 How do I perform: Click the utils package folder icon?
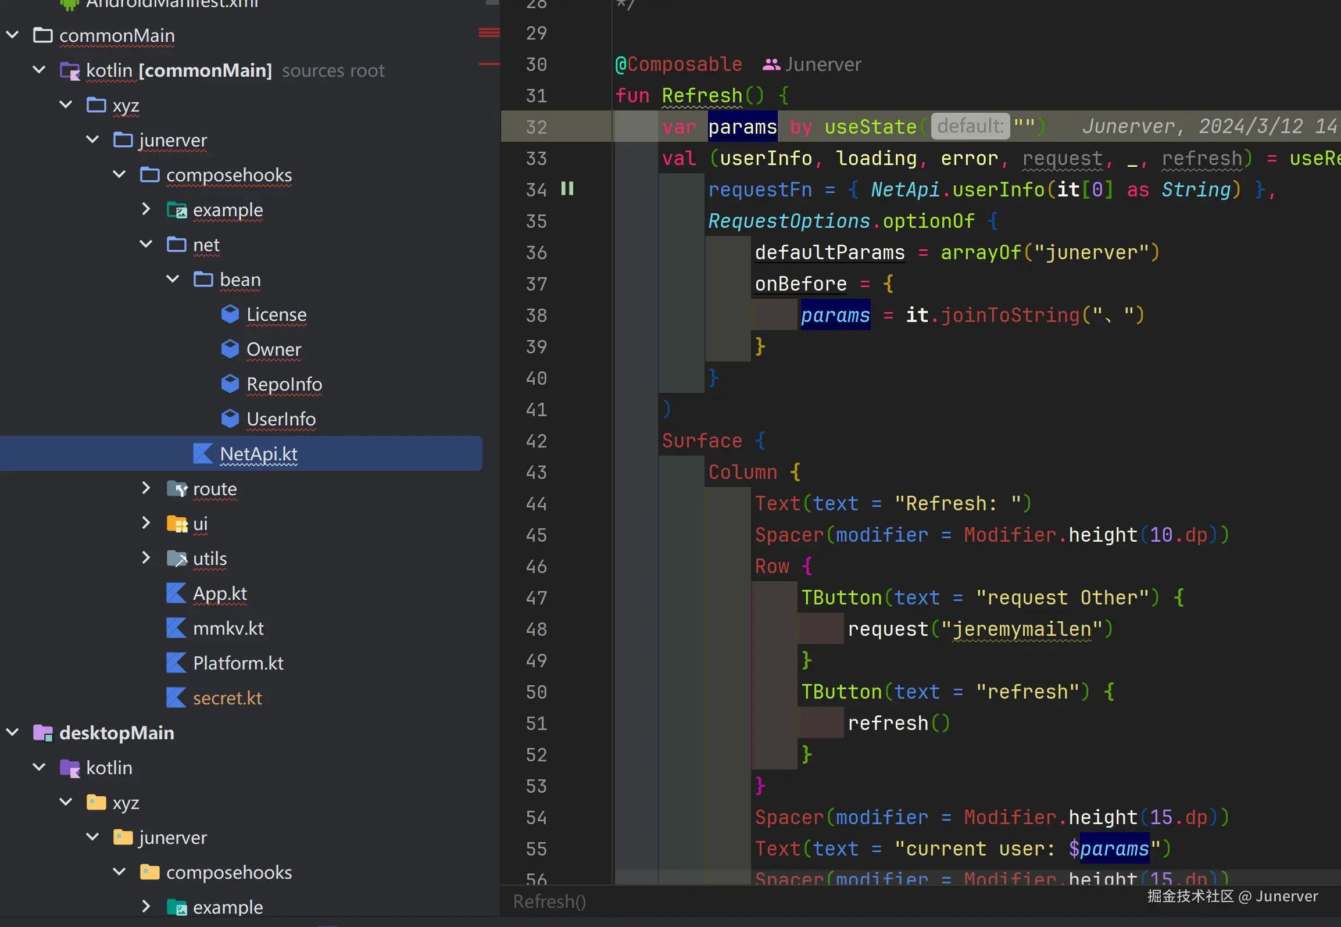pyautogui.click(x=177, y=559)
